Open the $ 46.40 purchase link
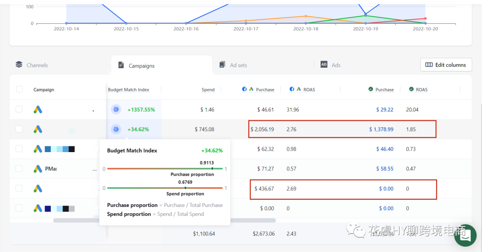Viewport: 482px width, 252px height. pyautogui.click(x=385, y=149)
